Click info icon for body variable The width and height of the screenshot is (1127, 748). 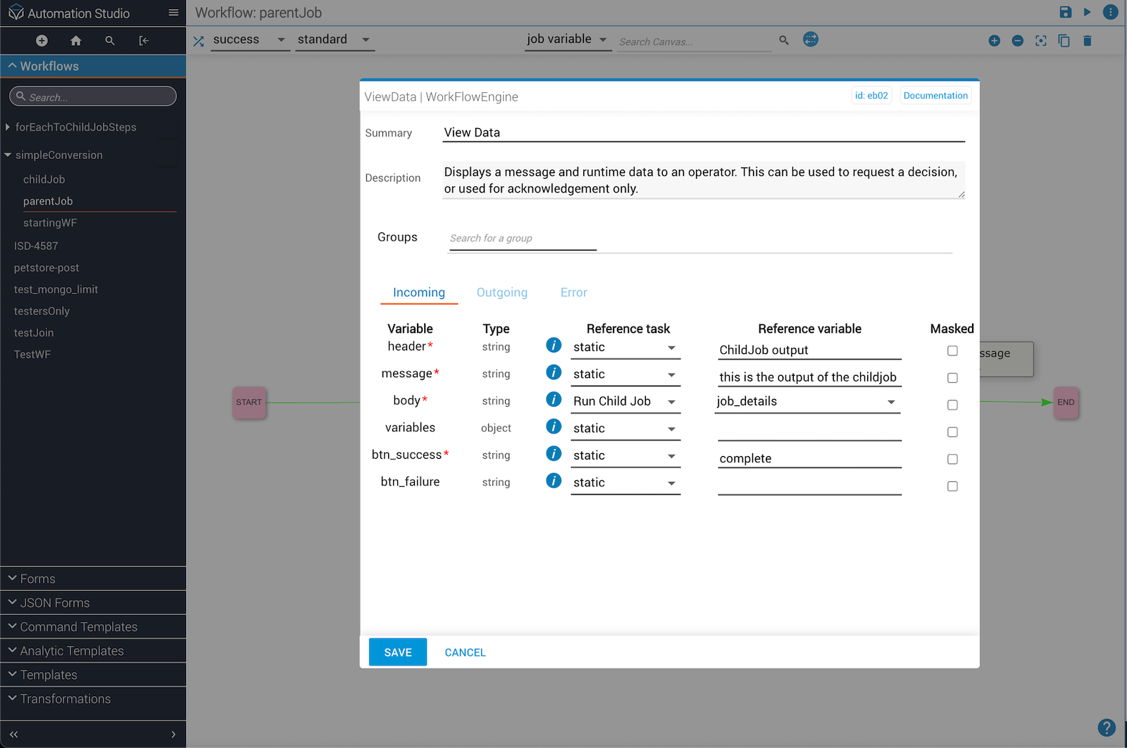point(554,400)
